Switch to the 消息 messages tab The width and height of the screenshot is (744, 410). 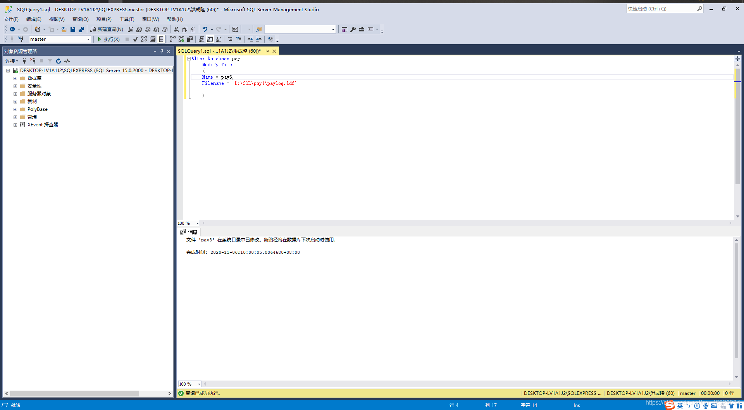(x=189, y=232)
